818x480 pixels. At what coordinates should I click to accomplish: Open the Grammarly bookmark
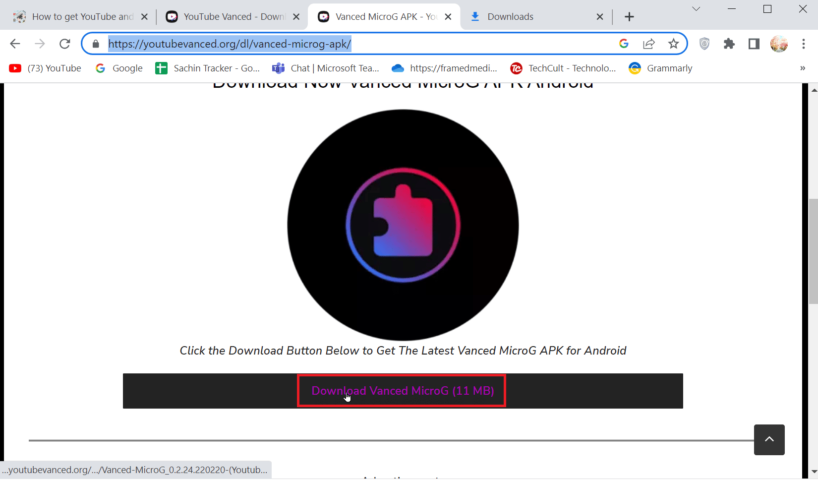click(x=660, y=68)
